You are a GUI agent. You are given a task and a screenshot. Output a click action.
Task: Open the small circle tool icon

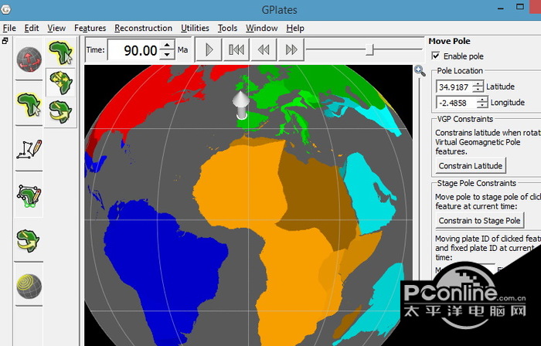[29, 286]
